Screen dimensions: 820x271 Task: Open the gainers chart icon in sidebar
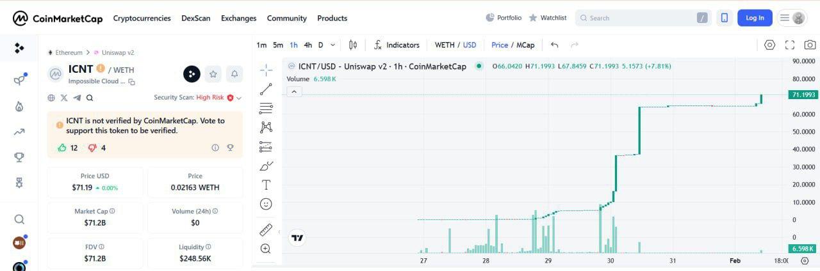[19, 132]
